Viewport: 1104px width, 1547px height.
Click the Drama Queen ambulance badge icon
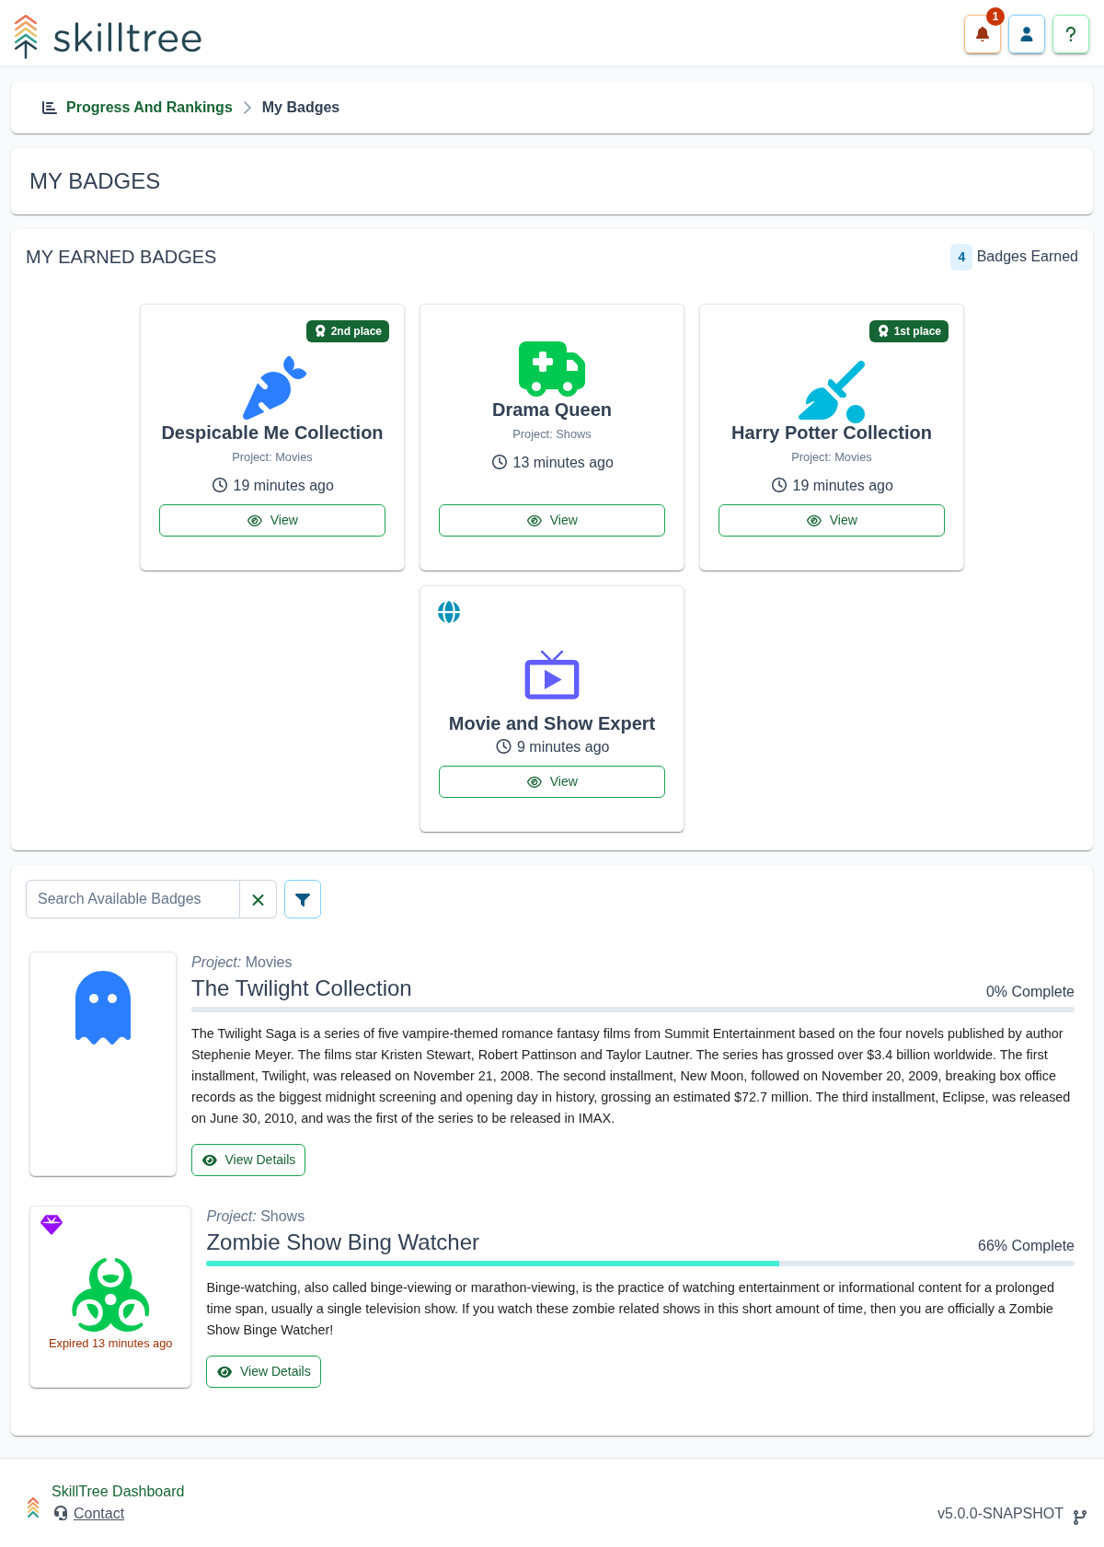(x=552, y=368)
